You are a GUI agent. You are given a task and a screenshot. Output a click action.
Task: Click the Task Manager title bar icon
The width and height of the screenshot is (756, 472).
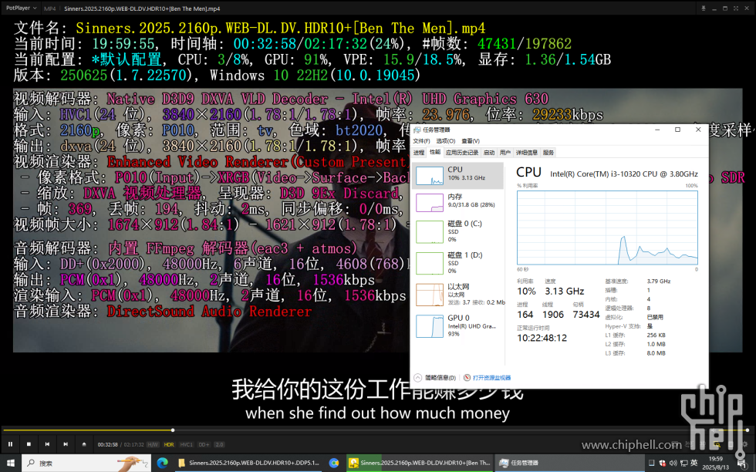click(x=417, y=130)
